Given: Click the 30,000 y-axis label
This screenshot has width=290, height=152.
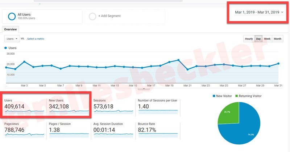Looking at the screenshot, I should [11, 54].
